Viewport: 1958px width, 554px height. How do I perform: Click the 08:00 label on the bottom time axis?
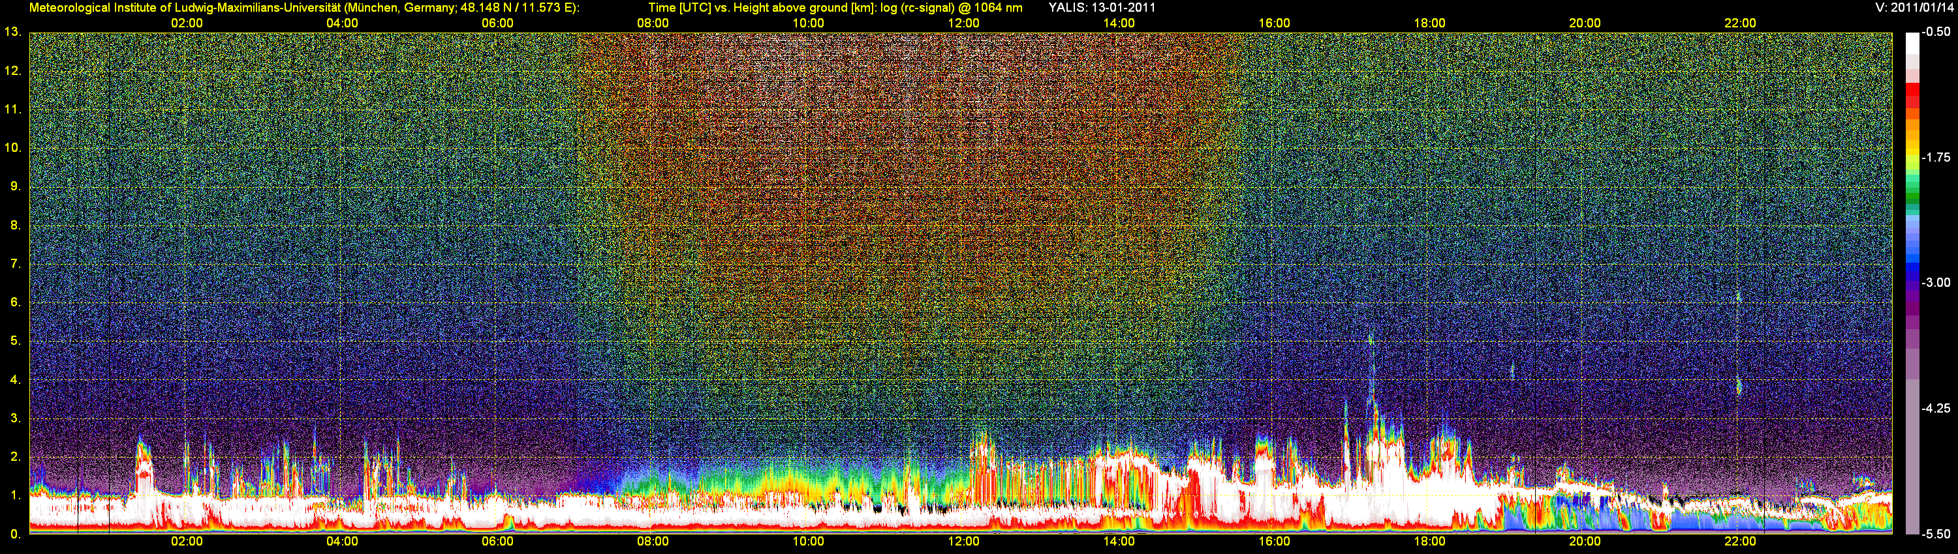653,542
